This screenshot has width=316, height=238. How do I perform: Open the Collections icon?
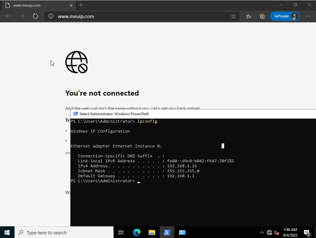[262, 16]
